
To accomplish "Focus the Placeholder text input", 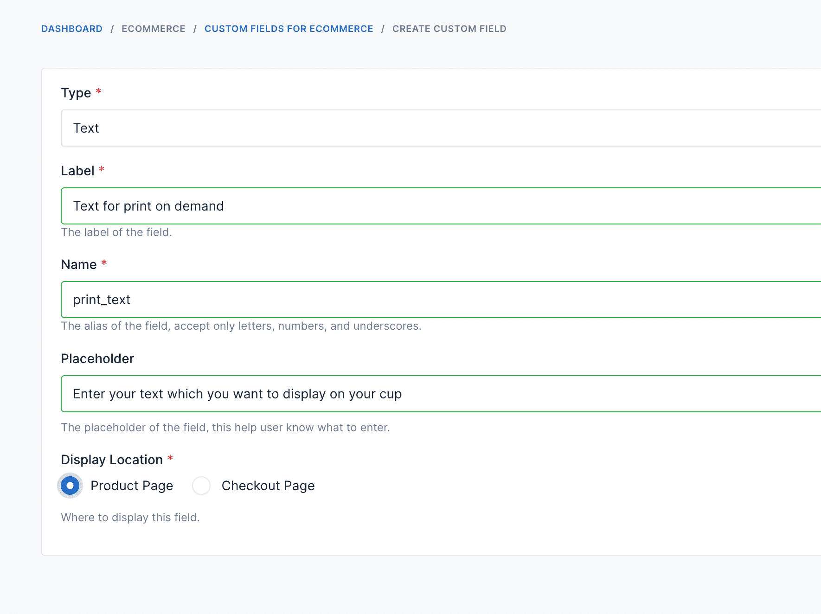I will [441, 394].
